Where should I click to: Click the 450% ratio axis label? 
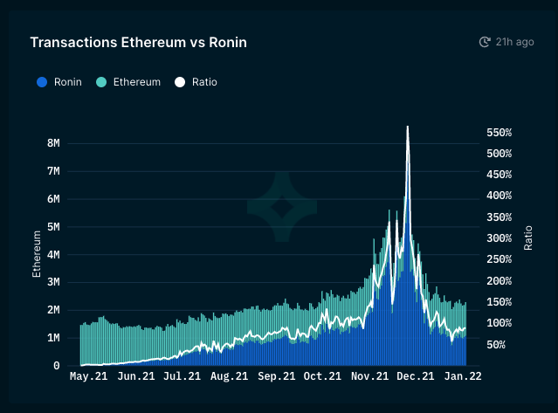(499, 175)
